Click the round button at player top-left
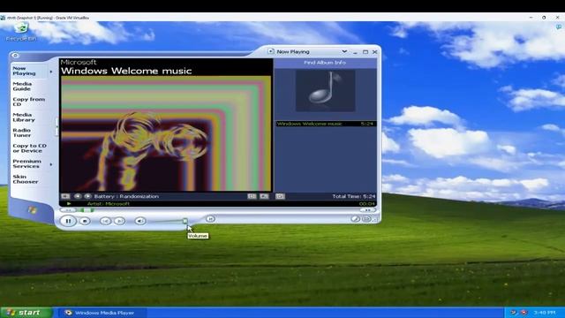565x318 pixels. tap(15, 55)
